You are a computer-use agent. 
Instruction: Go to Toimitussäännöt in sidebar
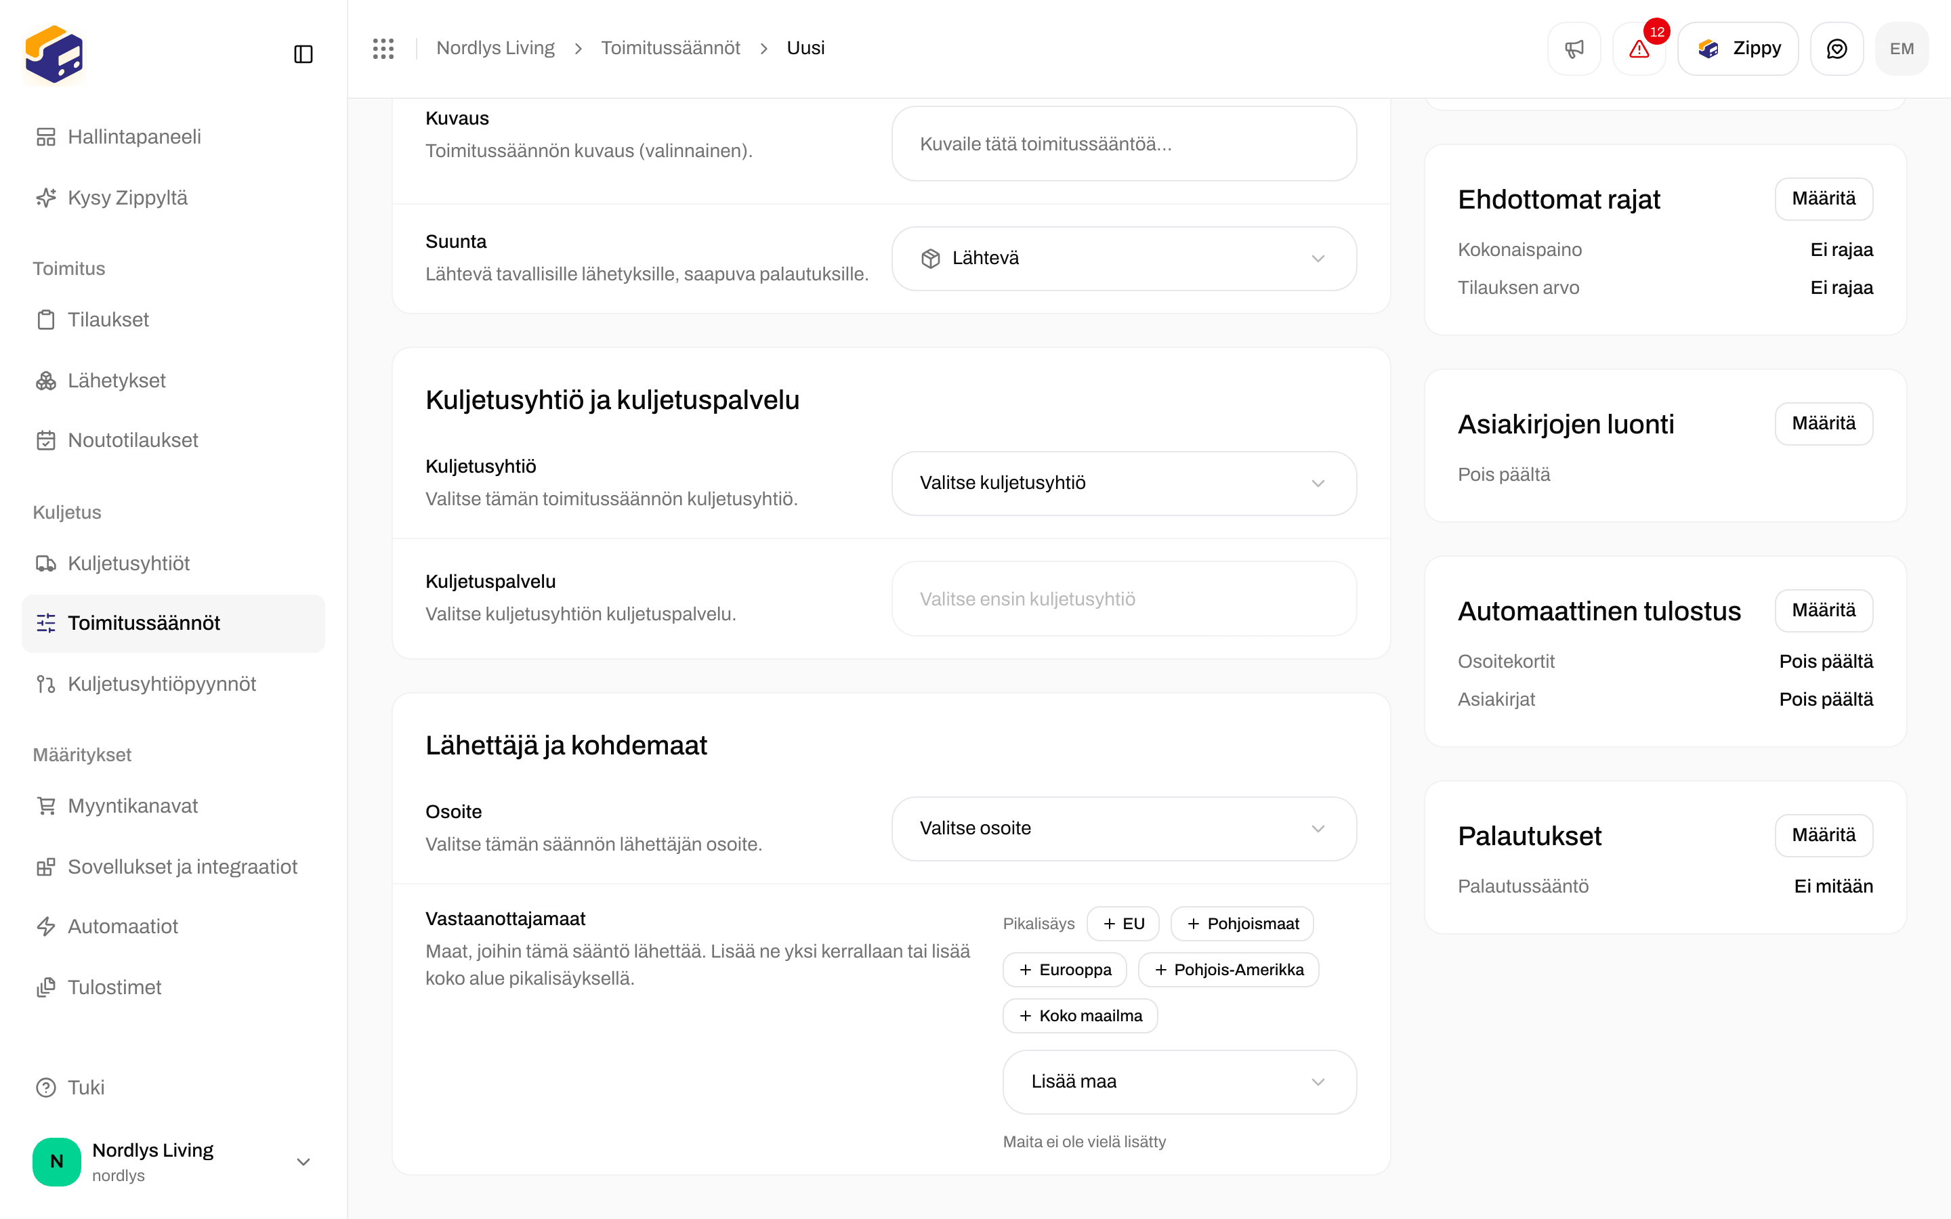pos(173,623)
